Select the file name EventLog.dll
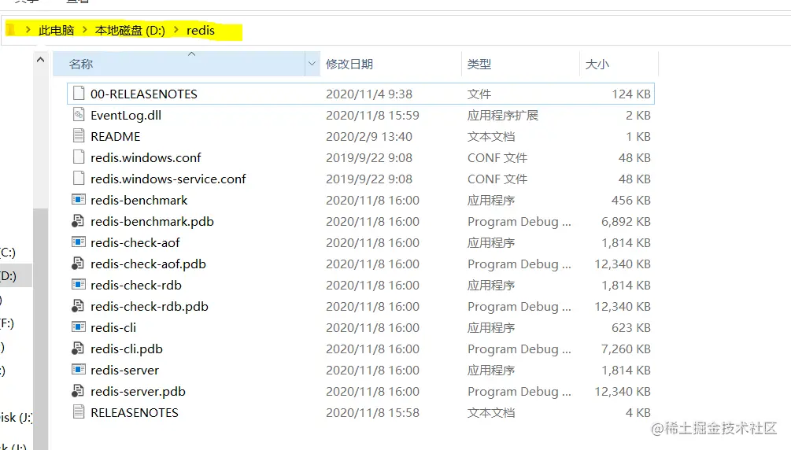This screenshot has width=791, height=450. pos(126,115)
